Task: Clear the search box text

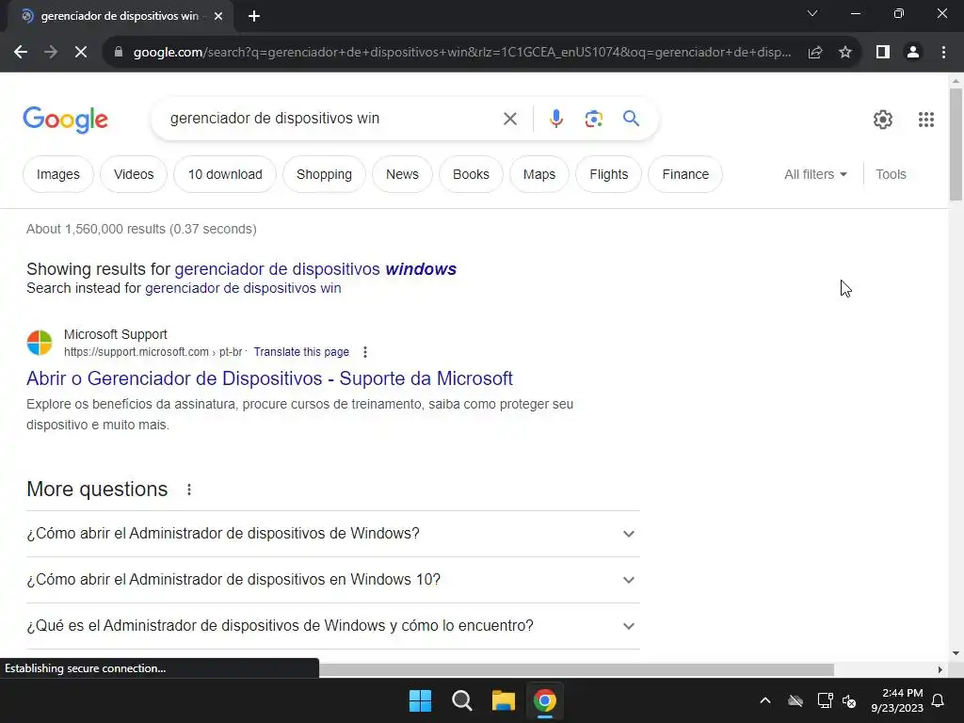Action: click(x=509, y=119)
